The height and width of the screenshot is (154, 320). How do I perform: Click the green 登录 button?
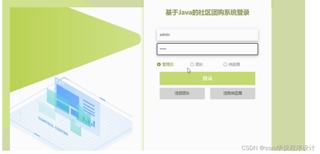click(207, 78)
